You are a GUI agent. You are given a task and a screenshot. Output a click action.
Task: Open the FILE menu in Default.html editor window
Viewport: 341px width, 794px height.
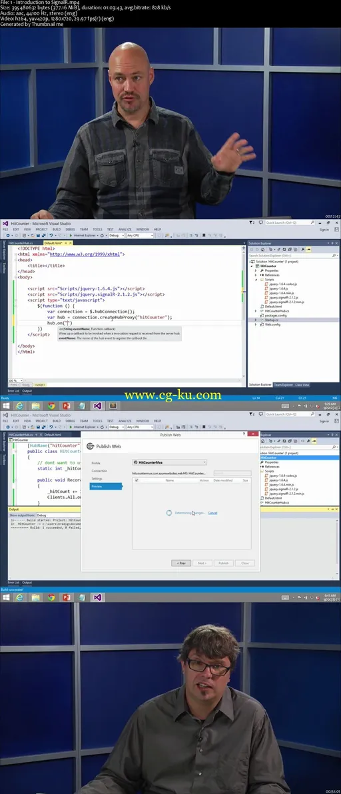tap(5, 229)
